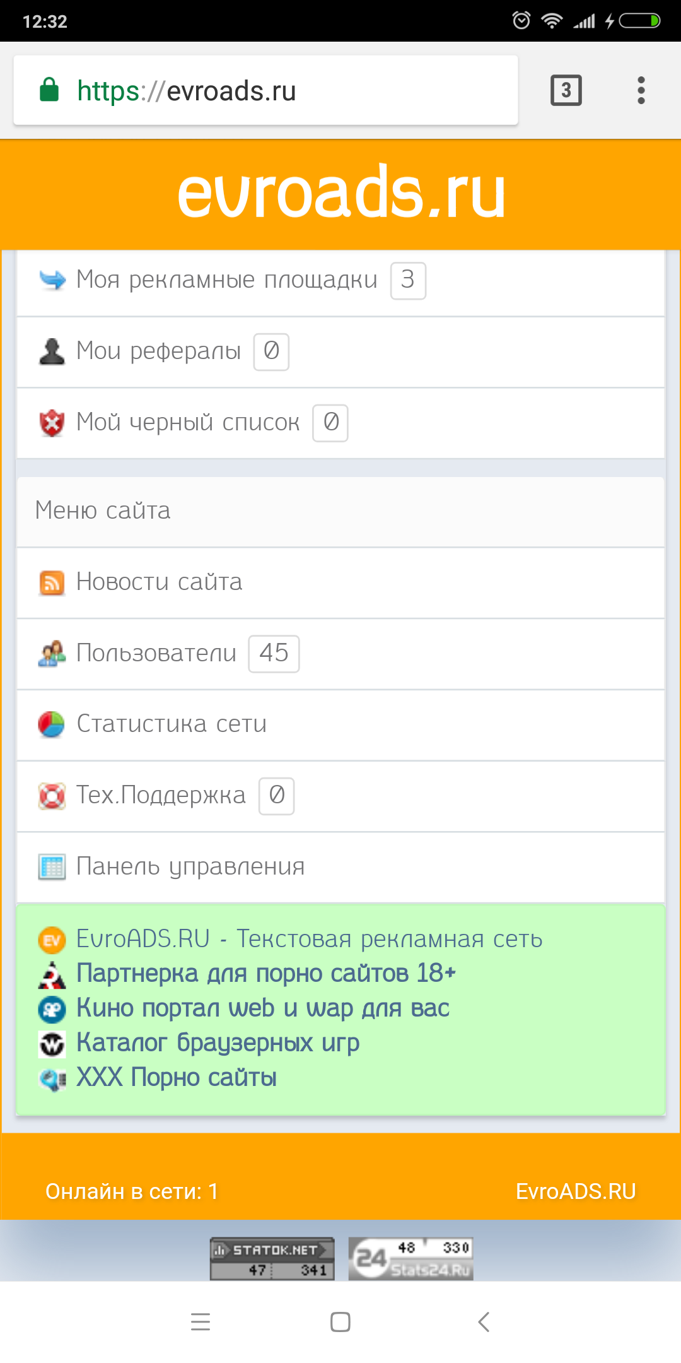Tap the users icon beside Пользователи
681x1363 pixels.
(52, 653)
